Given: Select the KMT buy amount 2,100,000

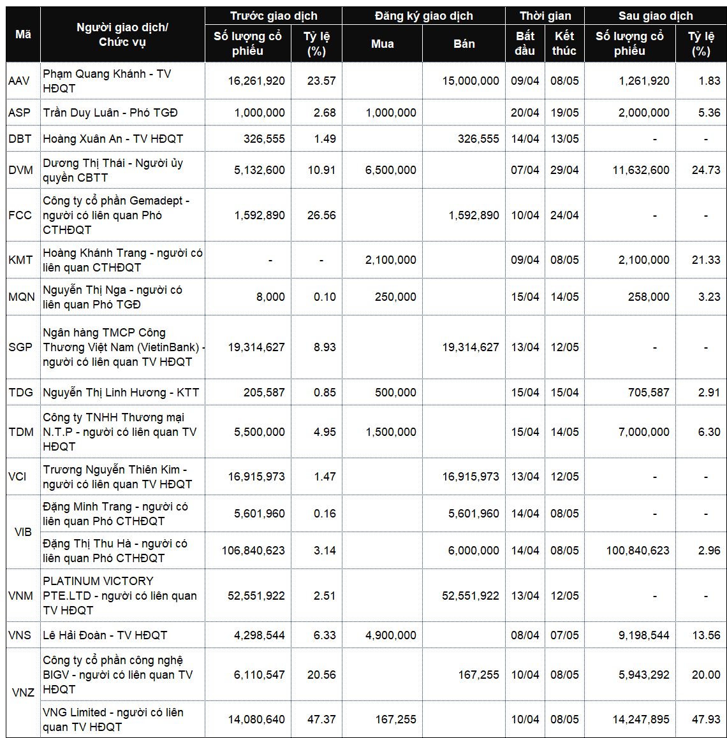Looking at the screenshot, I should tap(390, 260).
